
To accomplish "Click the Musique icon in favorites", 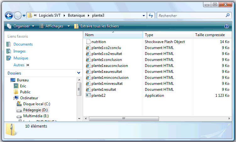I will (x=8, y=58).
